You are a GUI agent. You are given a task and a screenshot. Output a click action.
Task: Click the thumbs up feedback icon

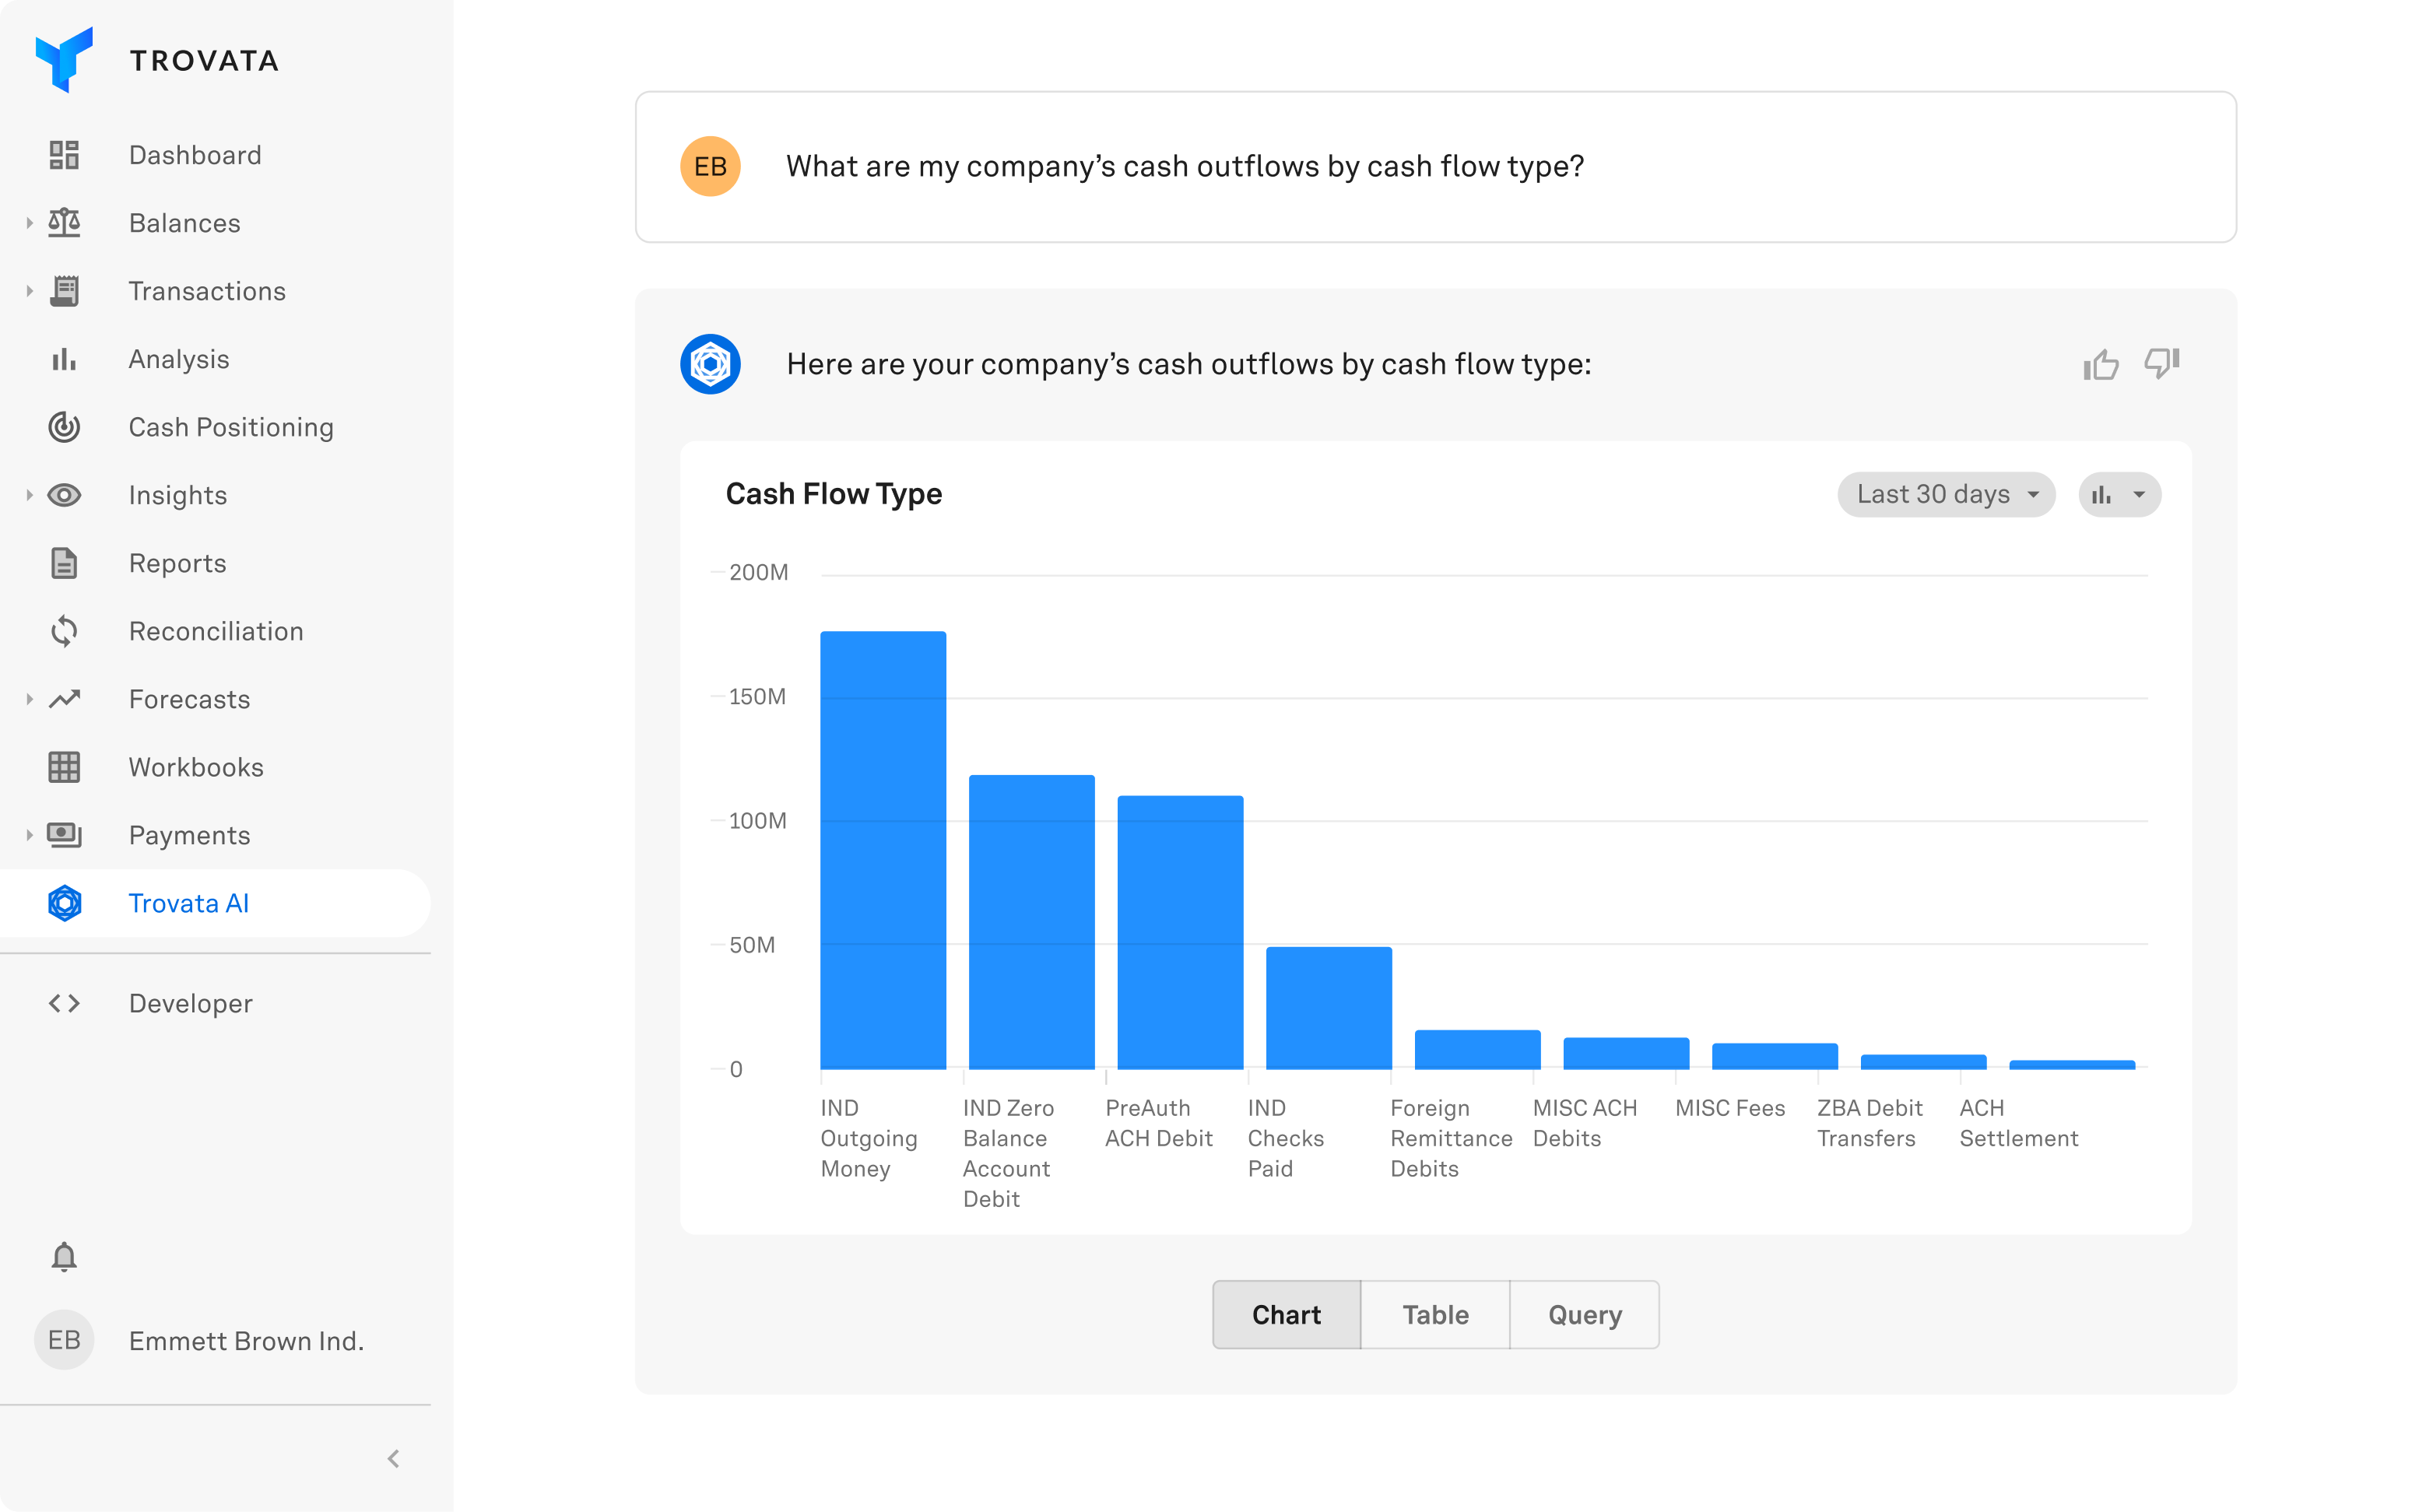pos(2100,365)
